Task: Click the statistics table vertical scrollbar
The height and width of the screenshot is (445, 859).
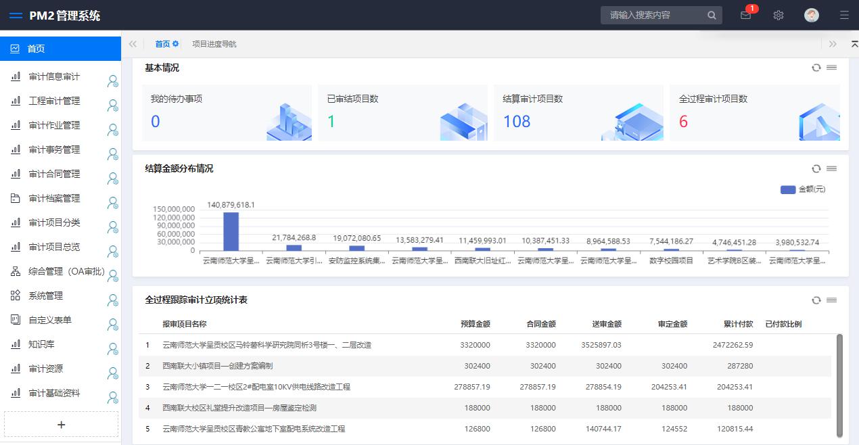Action: pyautogui.click(x=839, y=385)
